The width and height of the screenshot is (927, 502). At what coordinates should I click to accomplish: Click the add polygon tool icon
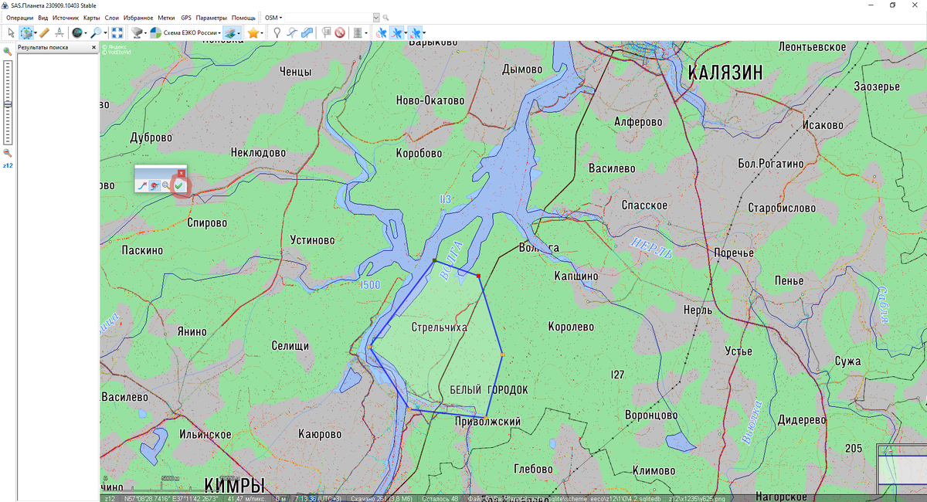tap(307, 32)
